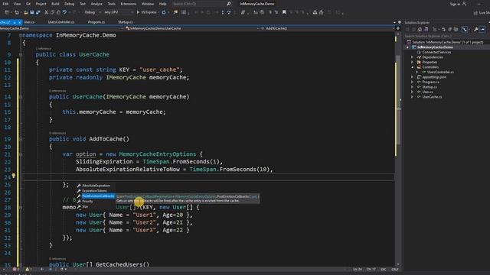The width and height of the screenshot is (490, 275).
Task: Open UserCache.cs in Solution Explorer
Action: 432,97
